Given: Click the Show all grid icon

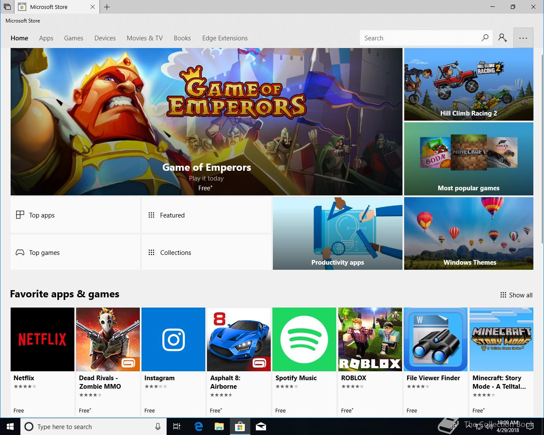Looking at the screenshot, I should pos(503,295).
